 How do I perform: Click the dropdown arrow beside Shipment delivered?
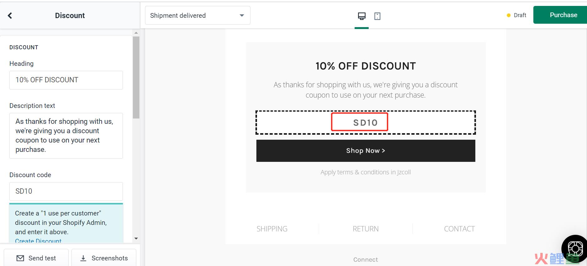click(242, 16)
